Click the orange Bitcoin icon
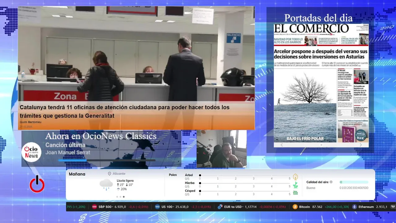Screen dimensions: 396x223 (295, 207)
